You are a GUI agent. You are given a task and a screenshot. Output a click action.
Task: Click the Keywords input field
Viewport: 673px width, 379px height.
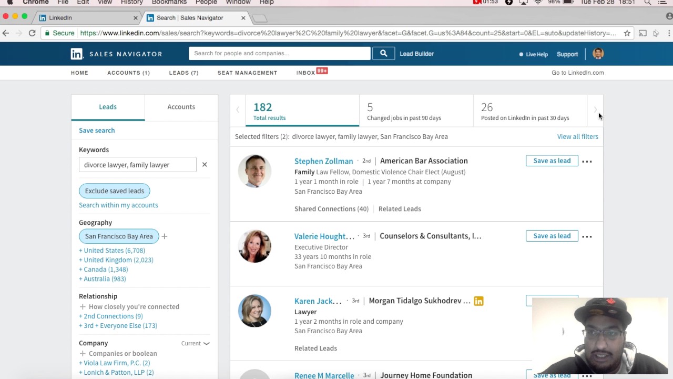click(138, 165)
